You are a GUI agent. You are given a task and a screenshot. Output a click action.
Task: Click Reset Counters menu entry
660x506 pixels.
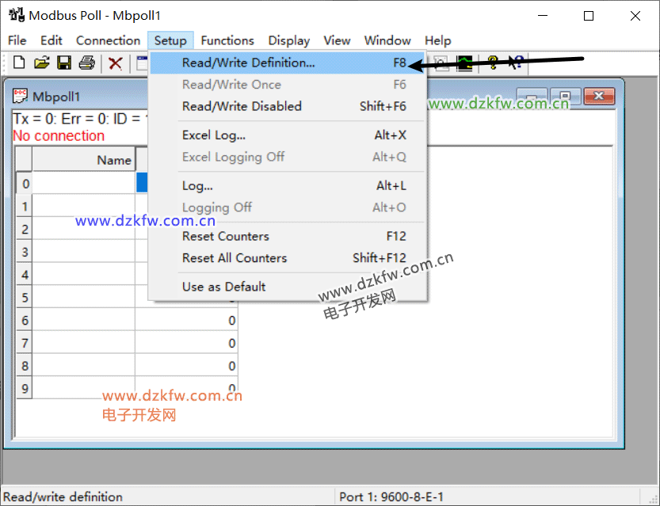(x=225, y=236)
